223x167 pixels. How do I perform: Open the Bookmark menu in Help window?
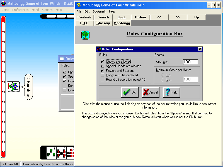point(99,11)
